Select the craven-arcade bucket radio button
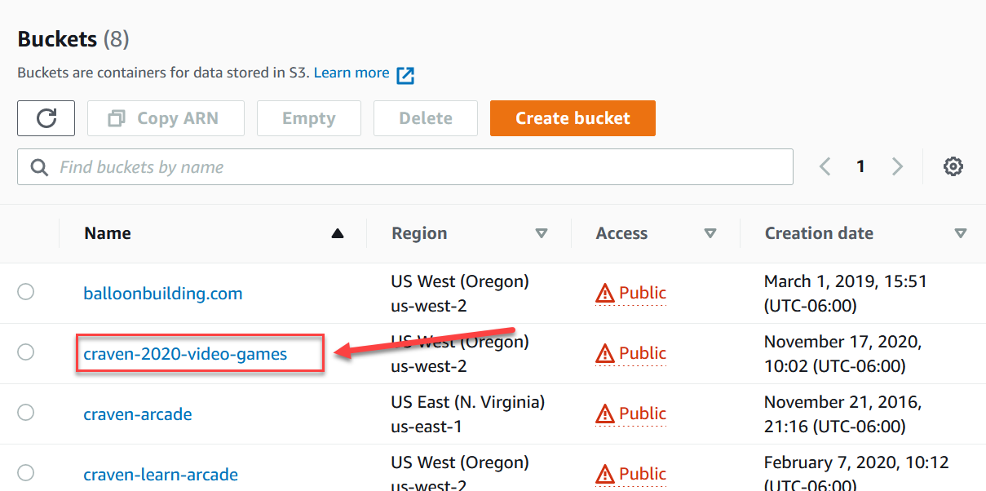Screen dimensions: 986x491 coord(26,413)
